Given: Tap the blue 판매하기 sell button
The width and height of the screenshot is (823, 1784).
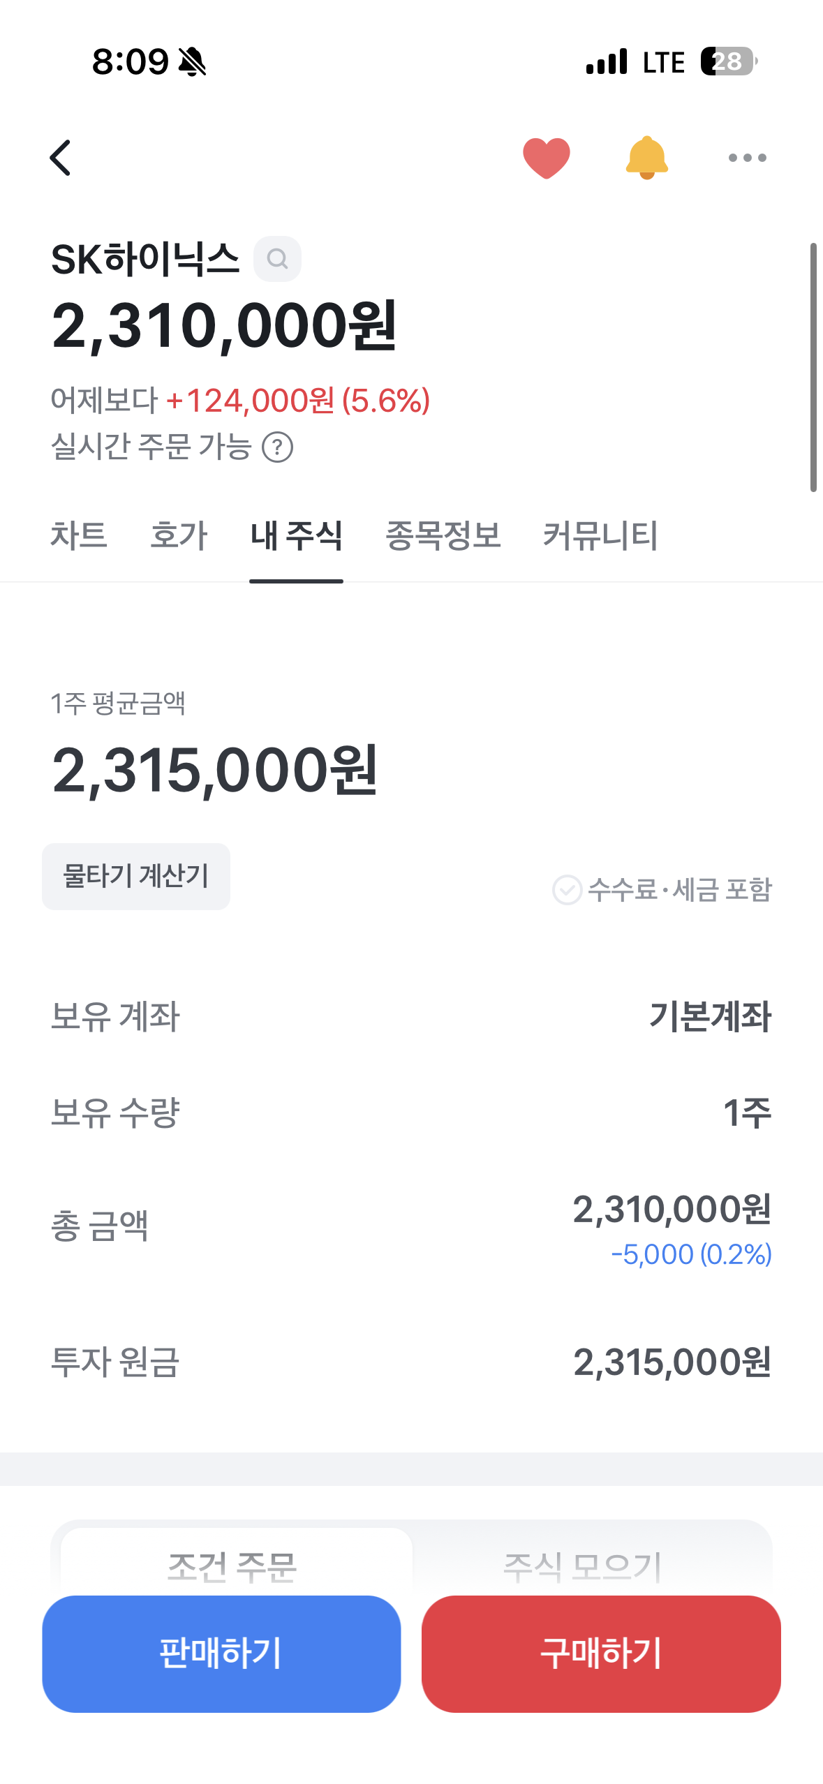Looking at the screenshot, I should [x=221, y=1653].
